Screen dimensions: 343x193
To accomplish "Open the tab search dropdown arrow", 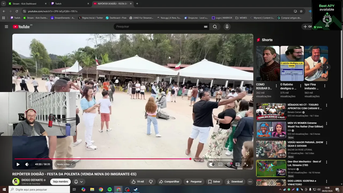I will point(3,4).
